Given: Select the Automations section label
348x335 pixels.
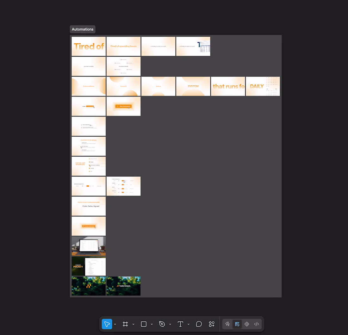Looking at the screenshot, I should [x=83, y=29].
